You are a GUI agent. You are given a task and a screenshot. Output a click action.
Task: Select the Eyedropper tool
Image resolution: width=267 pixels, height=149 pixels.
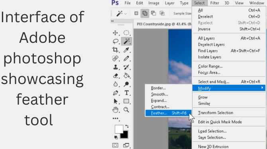tap(126, 50)
